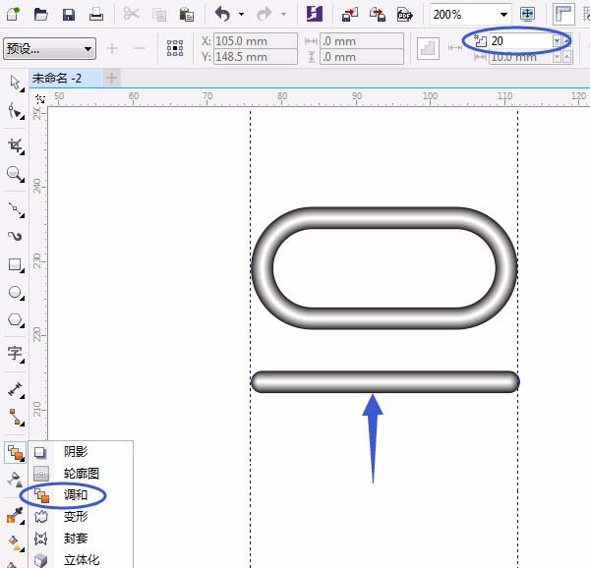Create a new document

[x=13, y=14]
